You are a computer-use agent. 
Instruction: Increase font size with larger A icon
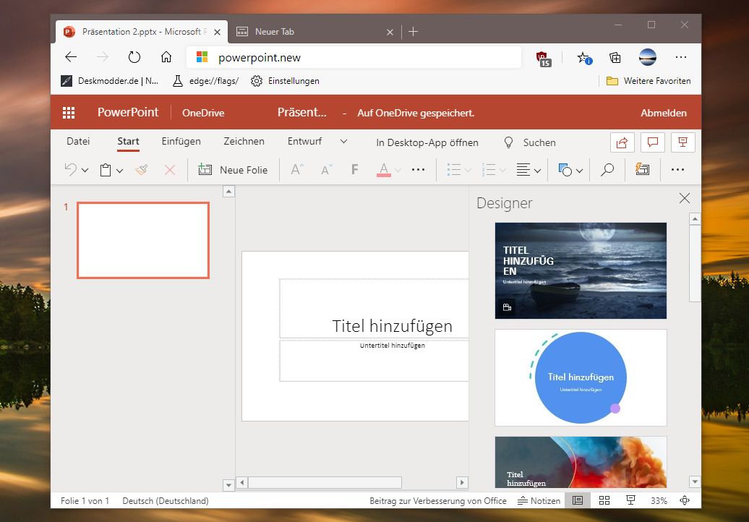click(297, 170)
